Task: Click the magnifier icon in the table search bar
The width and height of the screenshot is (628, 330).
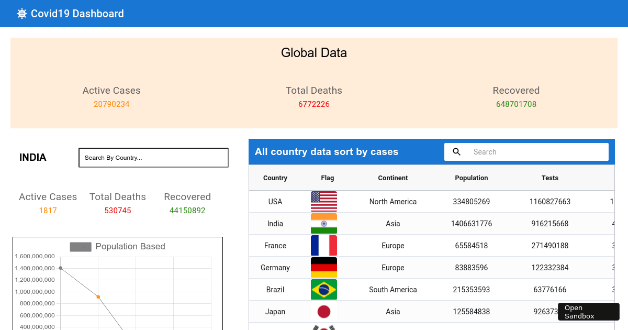Action: click(456, 151)
